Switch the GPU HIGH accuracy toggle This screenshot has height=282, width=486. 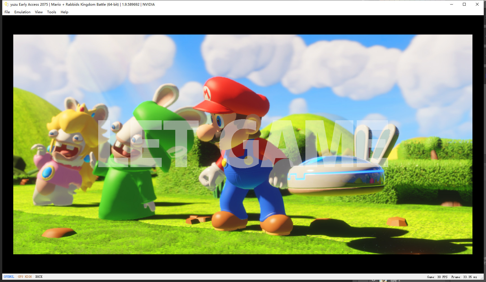[x=25, y=277]
